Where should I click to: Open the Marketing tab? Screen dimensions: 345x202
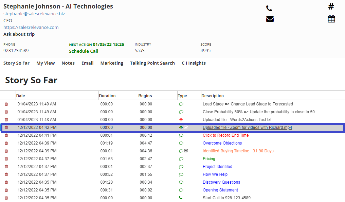(x=112, y=63)
